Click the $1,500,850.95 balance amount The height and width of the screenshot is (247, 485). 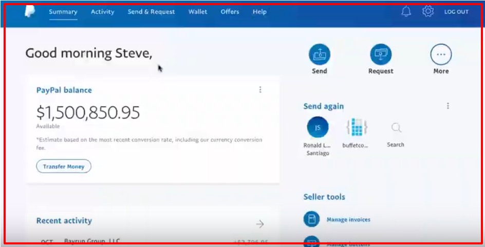tap(88, 112)
